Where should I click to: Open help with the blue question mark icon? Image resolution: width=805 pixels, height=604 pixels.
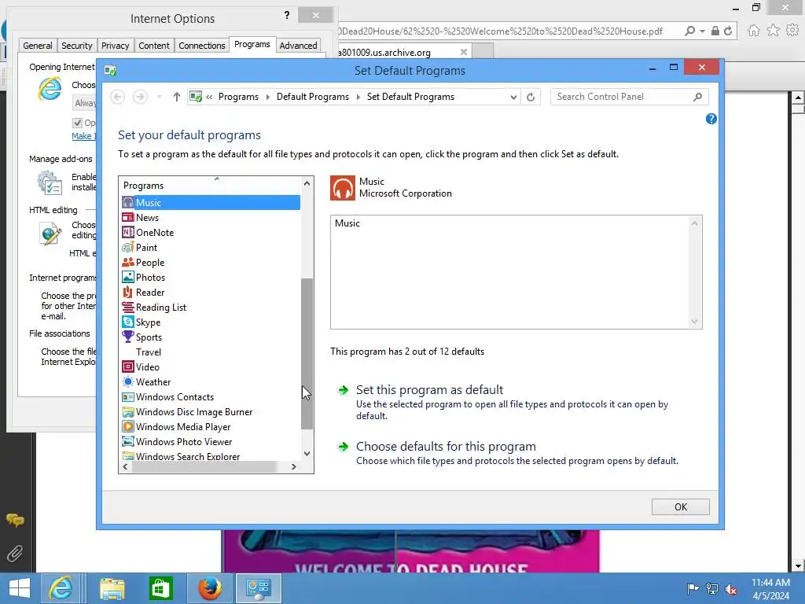[711, 120]
